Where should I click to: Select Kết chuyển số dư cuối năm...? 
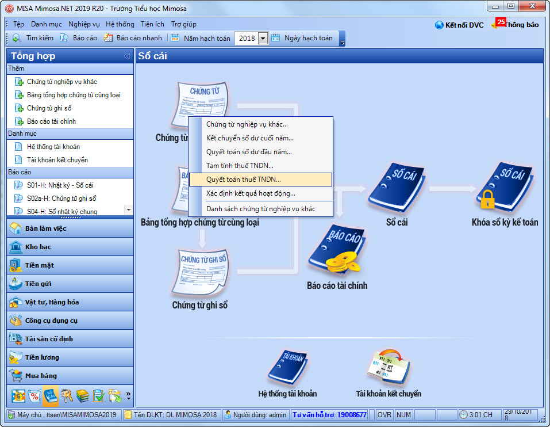[x=260, y=138]
